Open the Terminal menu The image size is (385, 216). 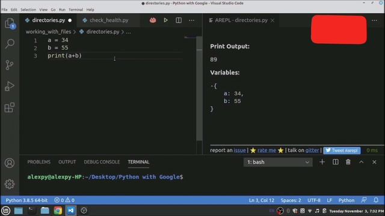click(76, 10)
